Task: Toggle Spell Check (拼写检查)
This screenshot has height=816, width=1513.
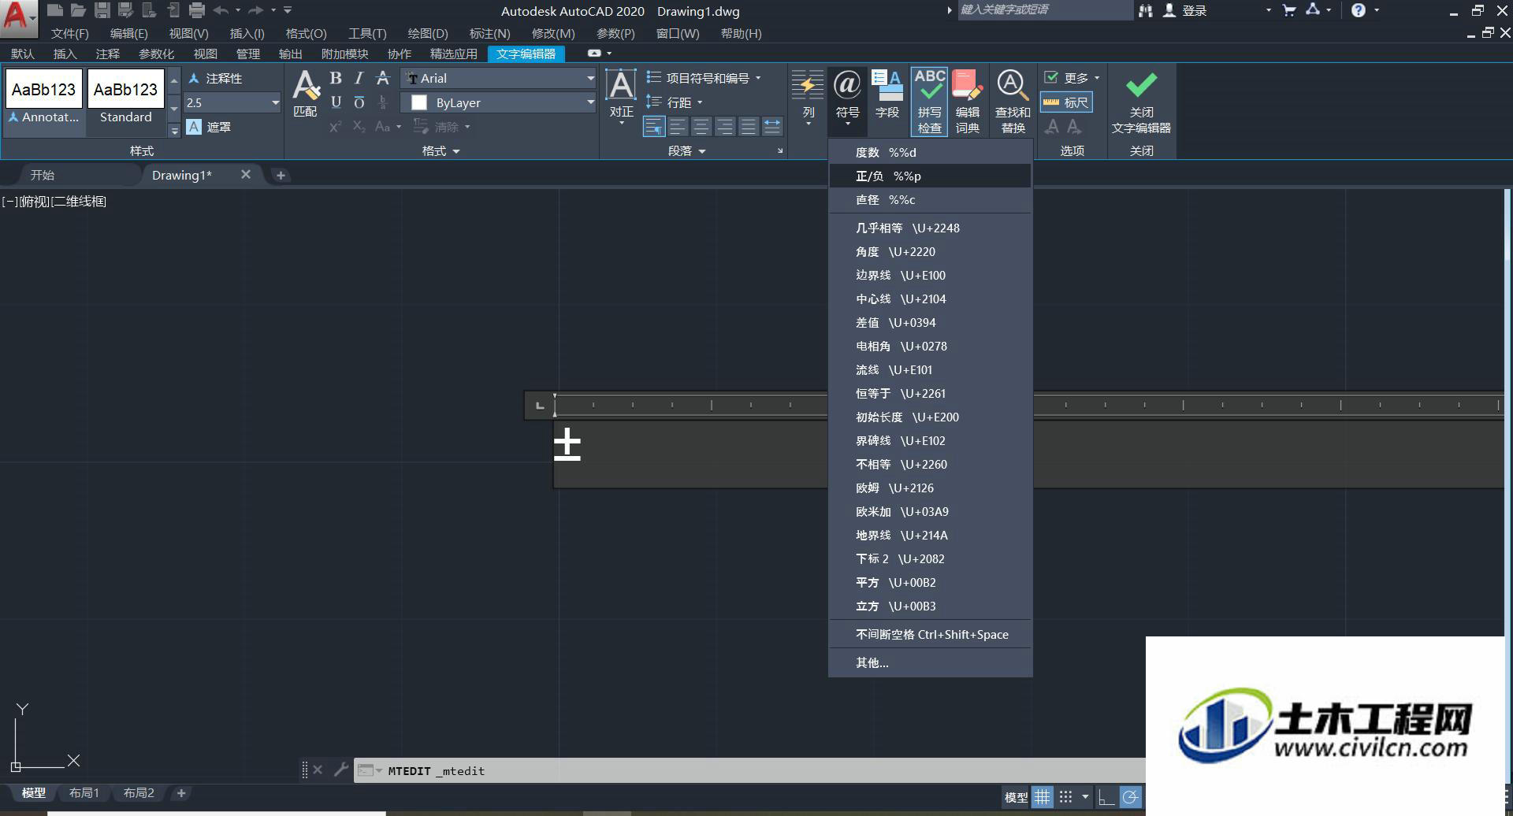Action: pos(930,101)
